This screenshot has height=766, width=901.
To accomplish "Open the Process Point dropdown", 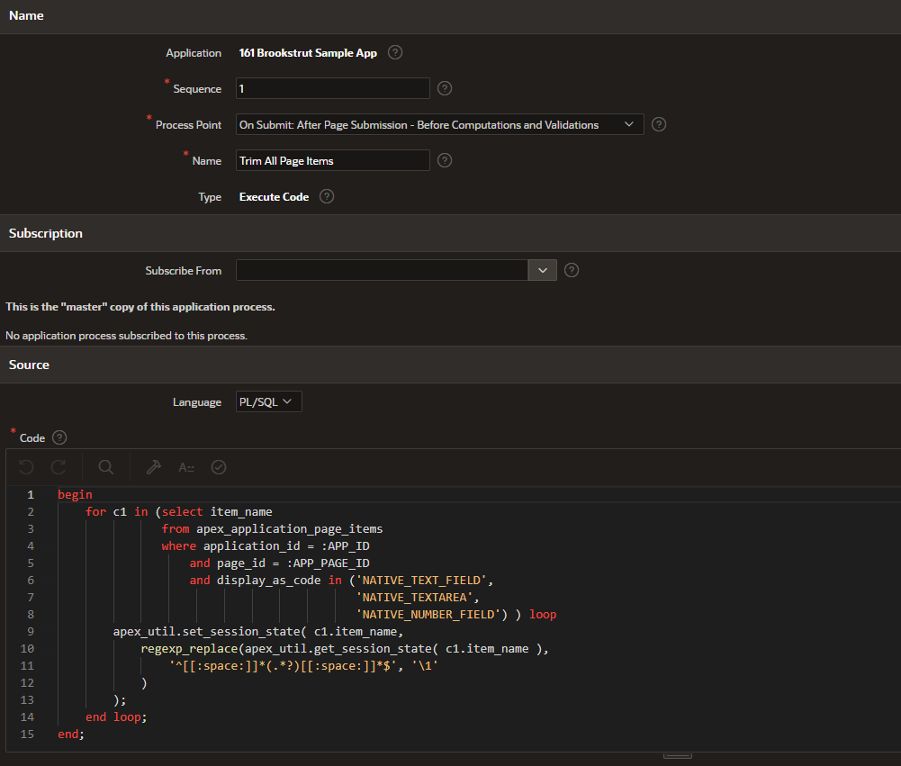I will pyautogui.click(x=439, y=125).
